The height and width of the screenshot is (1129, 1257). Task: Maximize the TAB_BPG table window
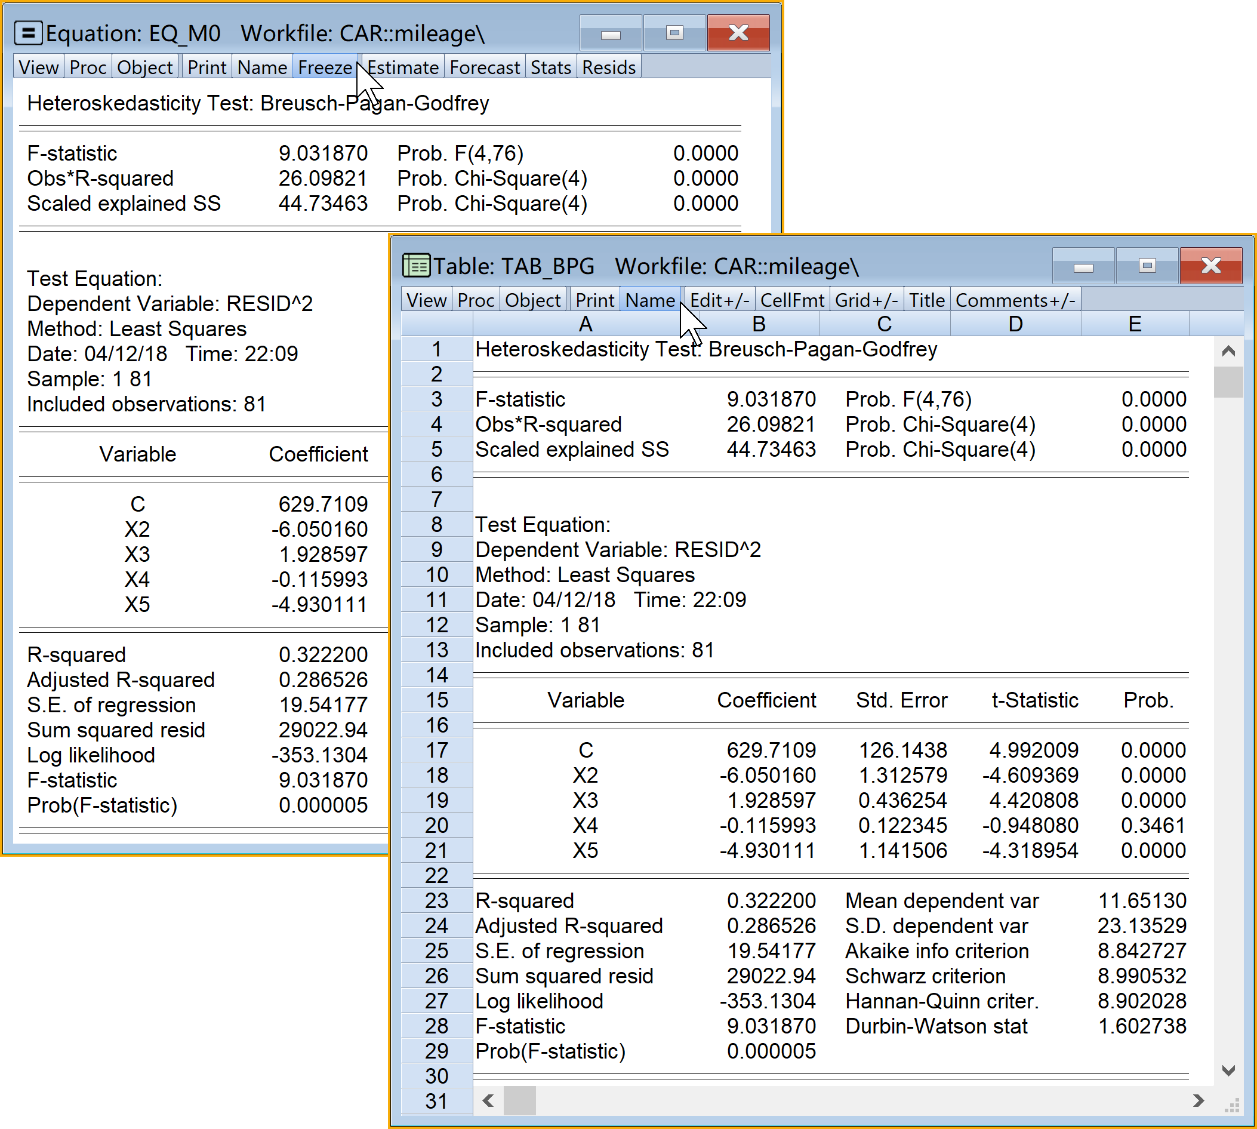pyautogui.click(x=1147, y=266)
